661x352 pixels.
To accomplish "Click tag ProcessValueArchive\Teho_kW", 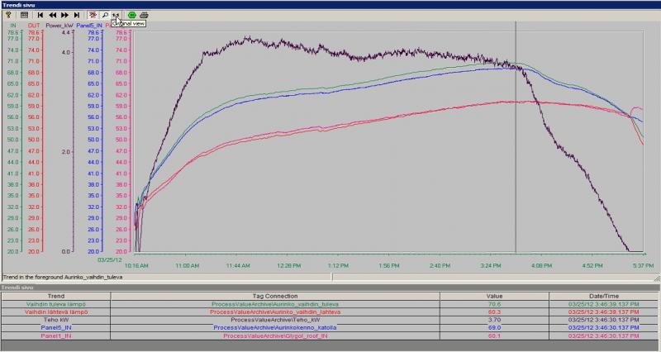I will [275, 320].
